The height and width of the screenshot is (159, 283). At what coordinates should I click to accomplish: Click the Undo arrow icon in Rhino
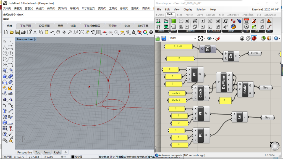click(x=52, y=32)
